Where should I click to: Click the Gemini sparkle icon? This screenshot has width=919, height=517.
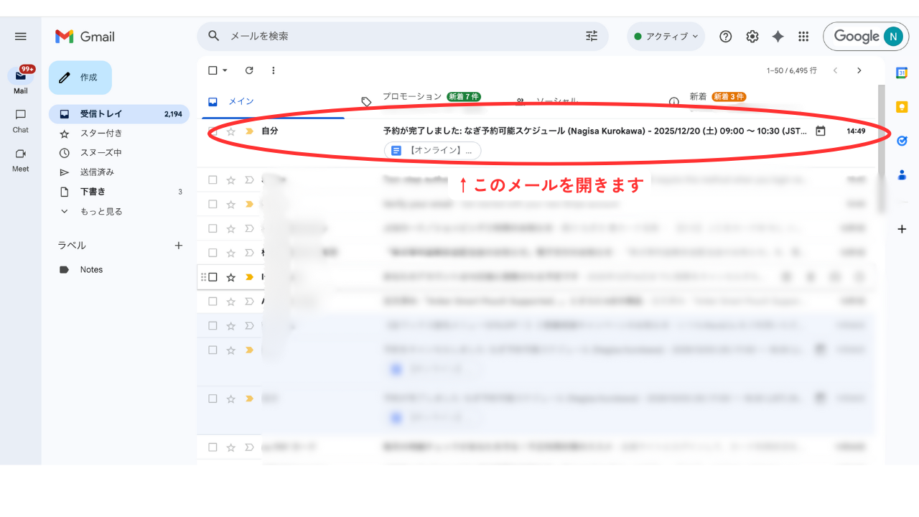pyautogui.click(x=778, y=37)
